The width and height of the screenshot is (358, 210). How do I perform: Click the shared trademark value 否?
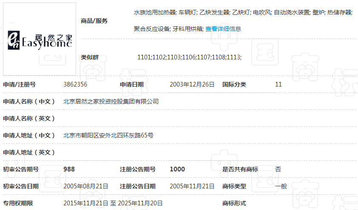click(x=278, y=169)
